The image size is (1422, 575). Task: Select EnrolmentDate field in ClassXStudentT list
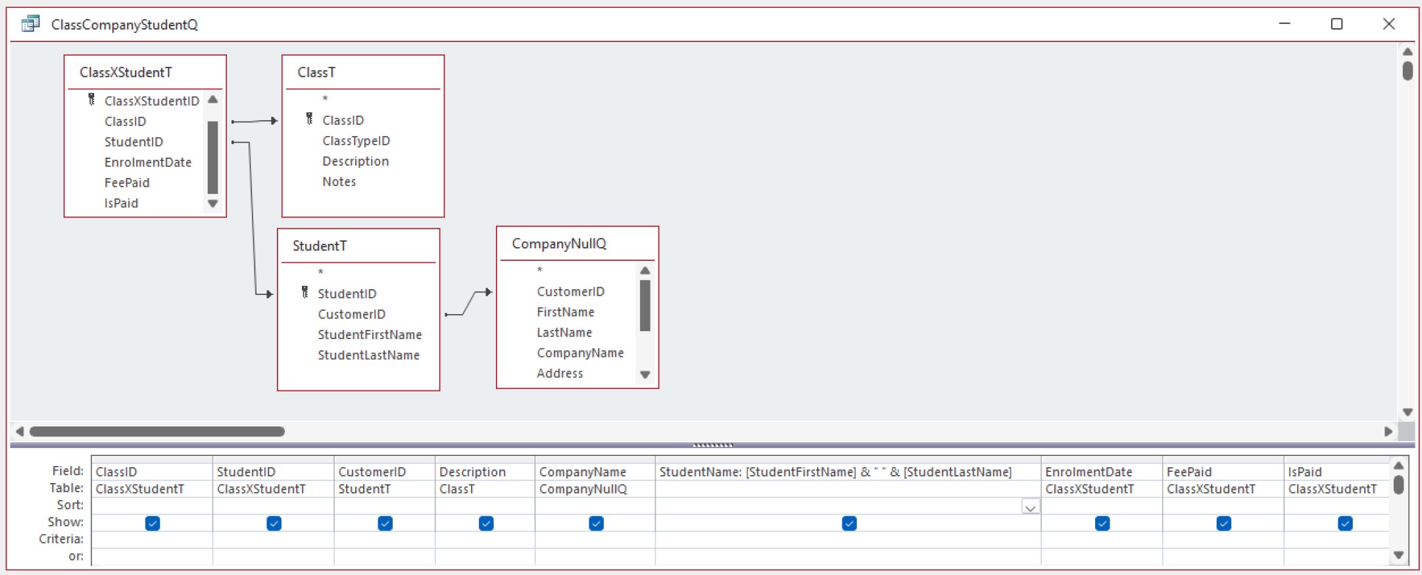[147, 162]
